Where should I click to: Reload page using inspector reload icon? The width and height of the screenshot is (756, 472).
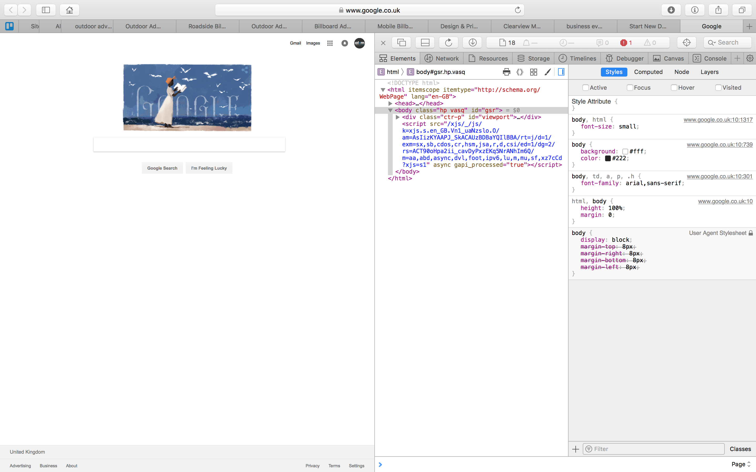tap(448, 42)
